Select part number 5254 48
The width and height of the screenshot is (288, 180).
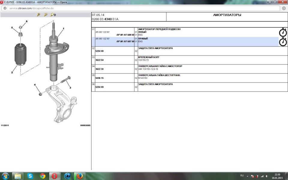[x=99, y=51]
